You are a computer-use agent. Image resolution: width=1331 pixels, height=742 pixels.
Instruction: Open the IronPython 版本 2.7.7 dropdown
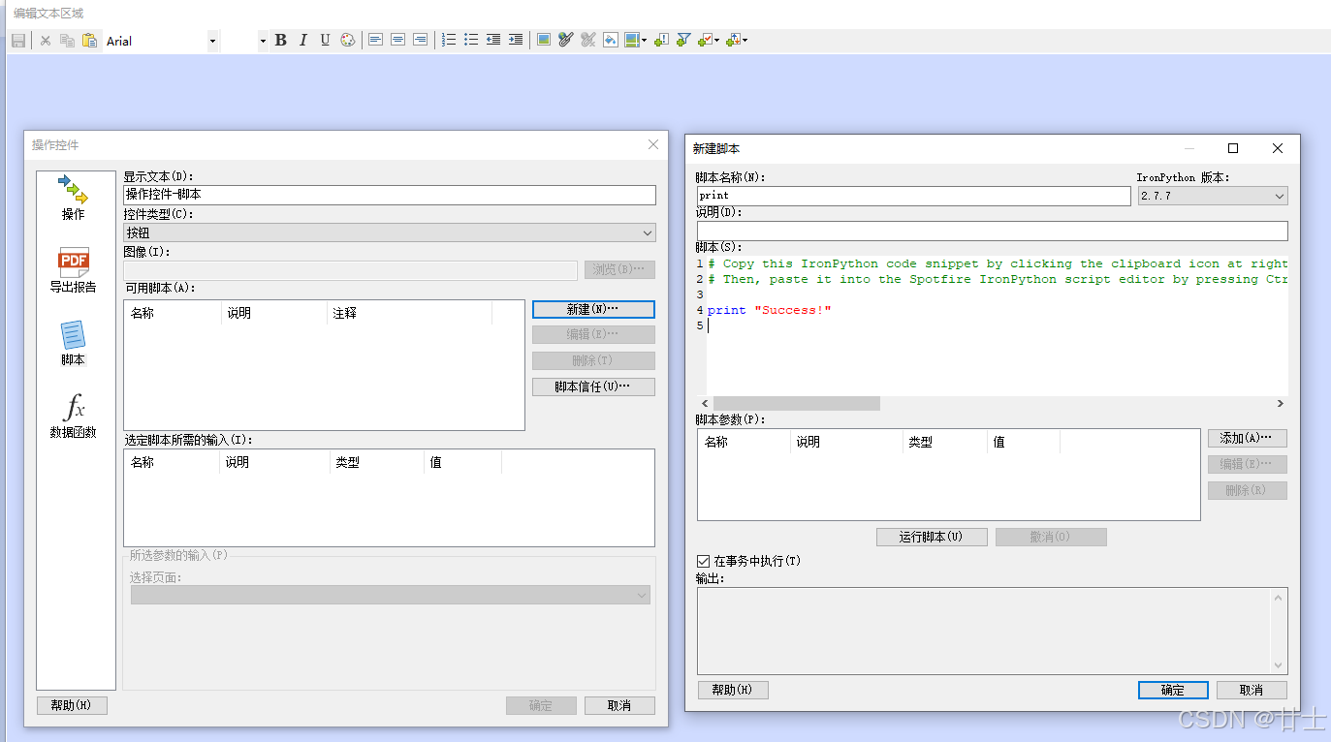(1213, 196)
